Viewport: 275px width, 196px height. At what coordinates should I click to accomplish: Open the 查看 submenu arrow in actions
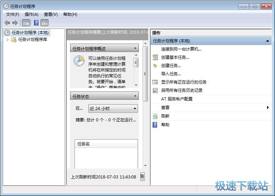[x=268, y=107]
